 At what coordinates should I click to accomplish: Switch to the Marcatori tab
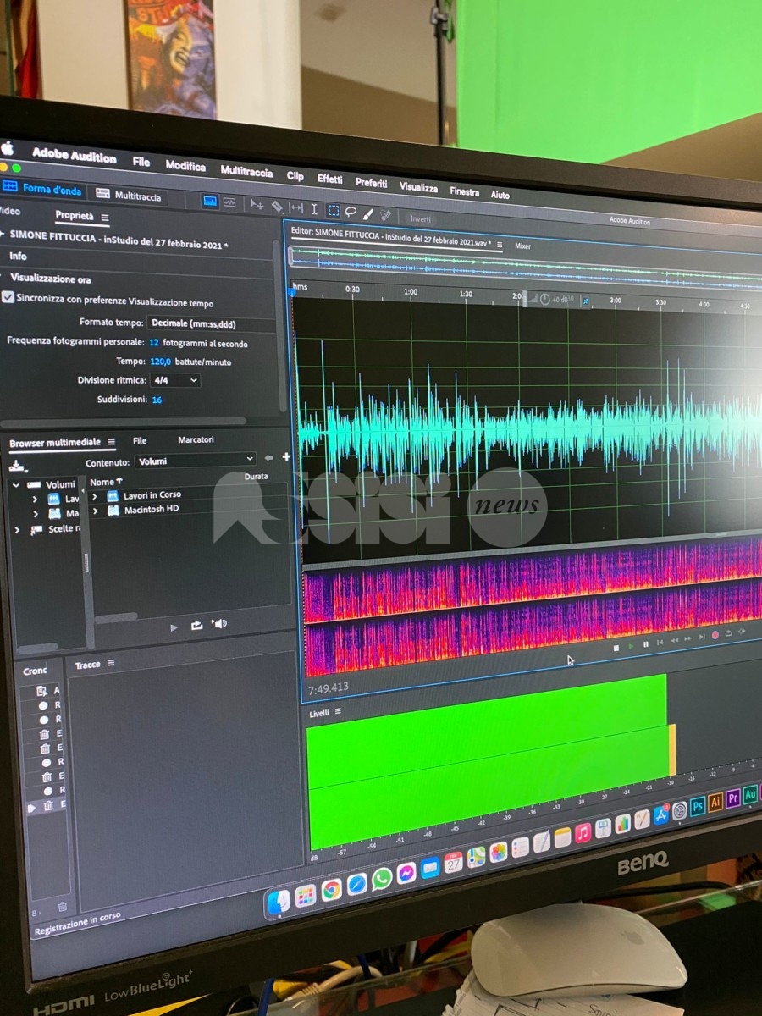point(196,440)
